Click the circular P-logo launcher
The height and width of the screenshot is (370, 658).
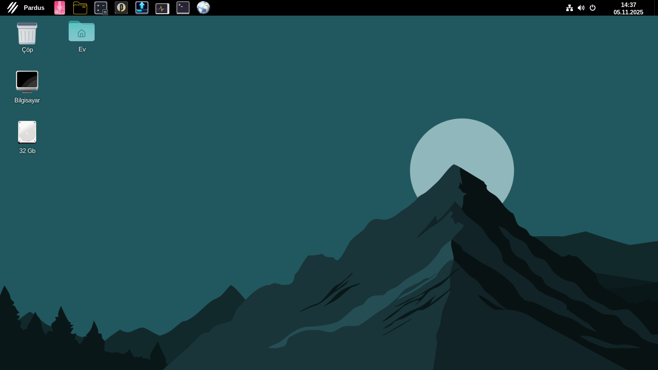coord(121,8)
